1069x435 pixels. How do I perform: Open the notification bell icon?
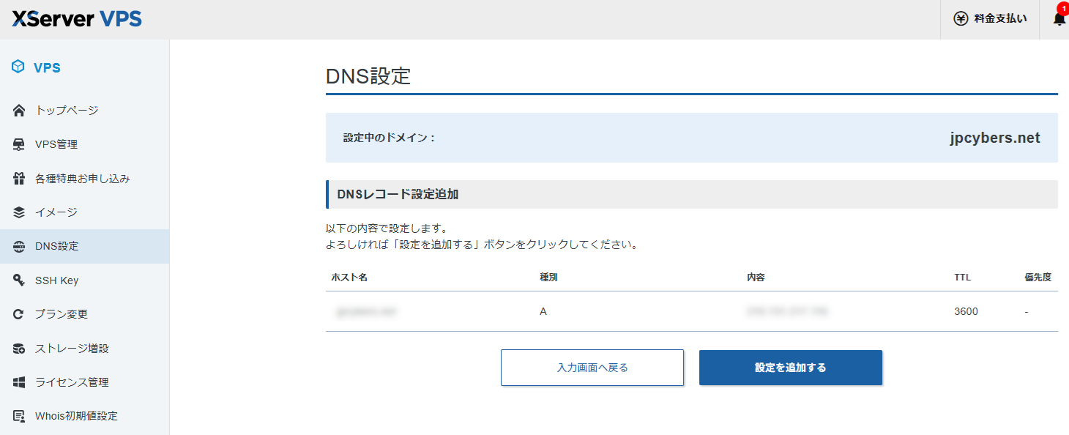[x=1059, y=19]
